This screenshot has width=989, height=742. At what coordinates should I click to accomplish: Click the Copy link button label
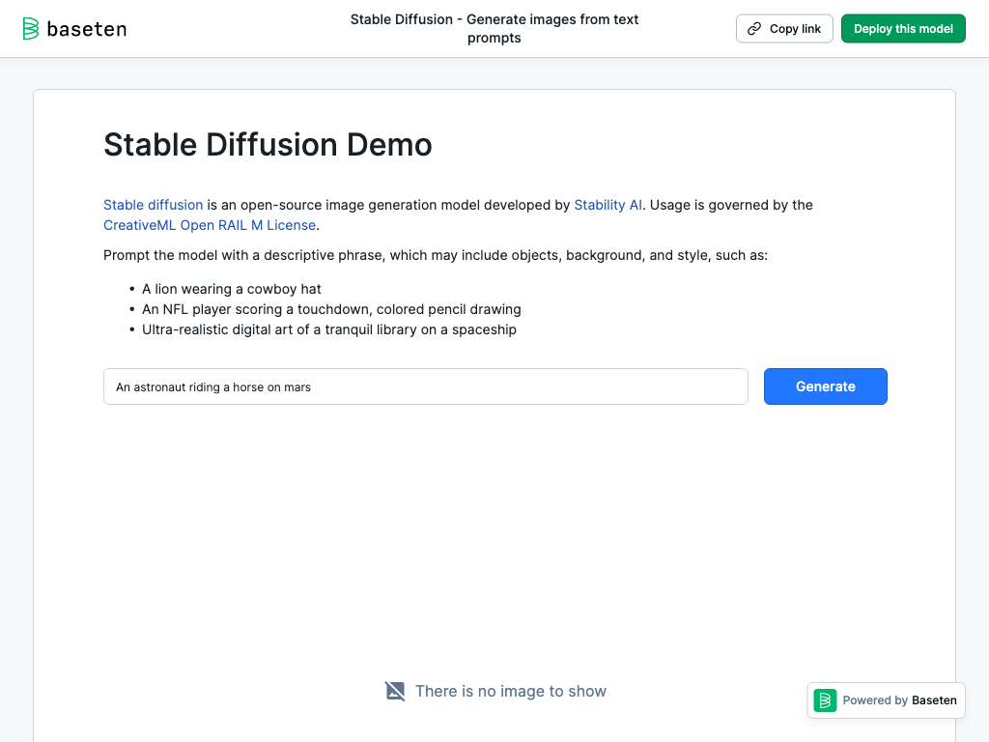795,28
